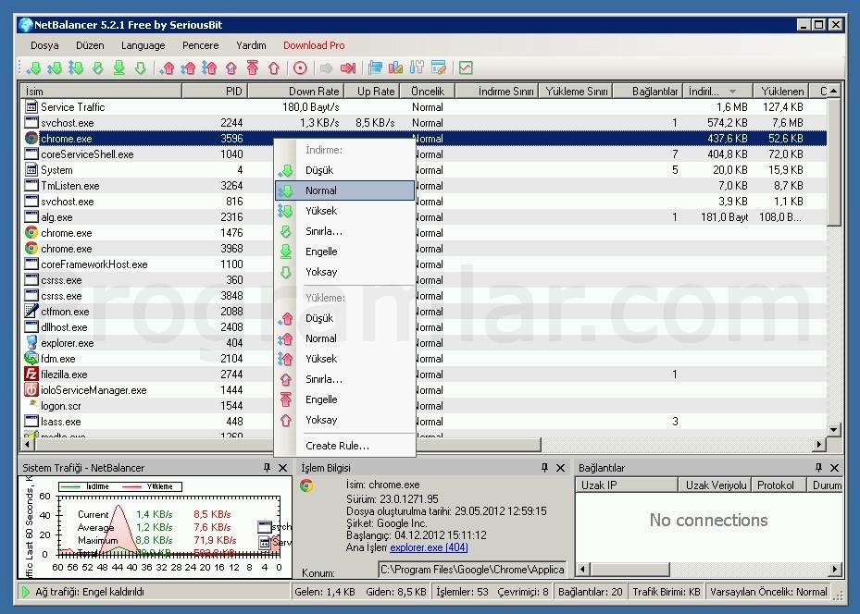
Task: Choose Yoksay under İndirme in context menu
Action: (344, 272)
